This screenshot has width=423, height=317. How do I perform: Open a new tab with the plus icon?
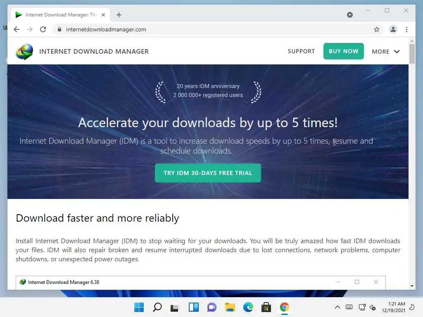(x=119, y=15)
